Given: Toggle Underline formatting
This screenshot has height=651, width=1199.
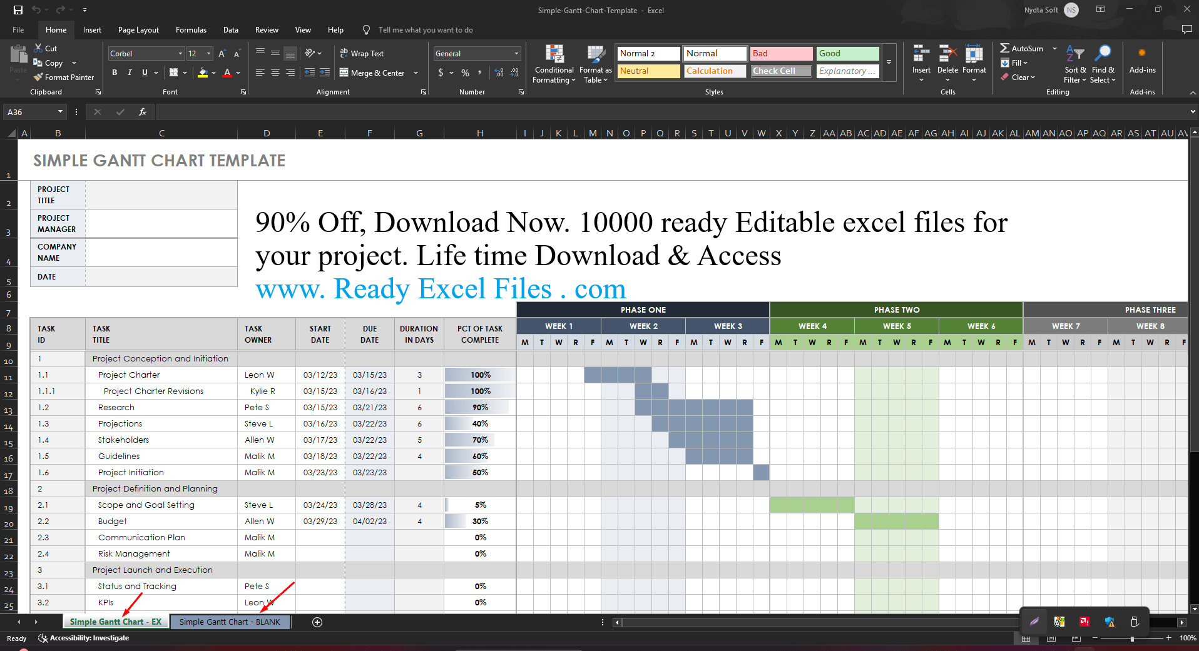Looking at the screenshot, I should coord(145,73).
